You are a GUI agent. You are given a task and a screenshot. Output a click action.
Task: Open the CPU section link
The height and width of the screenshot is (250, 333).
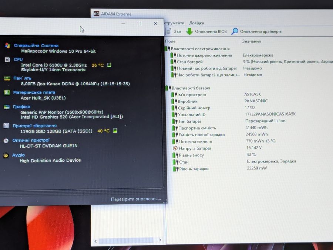coord(18,59)
